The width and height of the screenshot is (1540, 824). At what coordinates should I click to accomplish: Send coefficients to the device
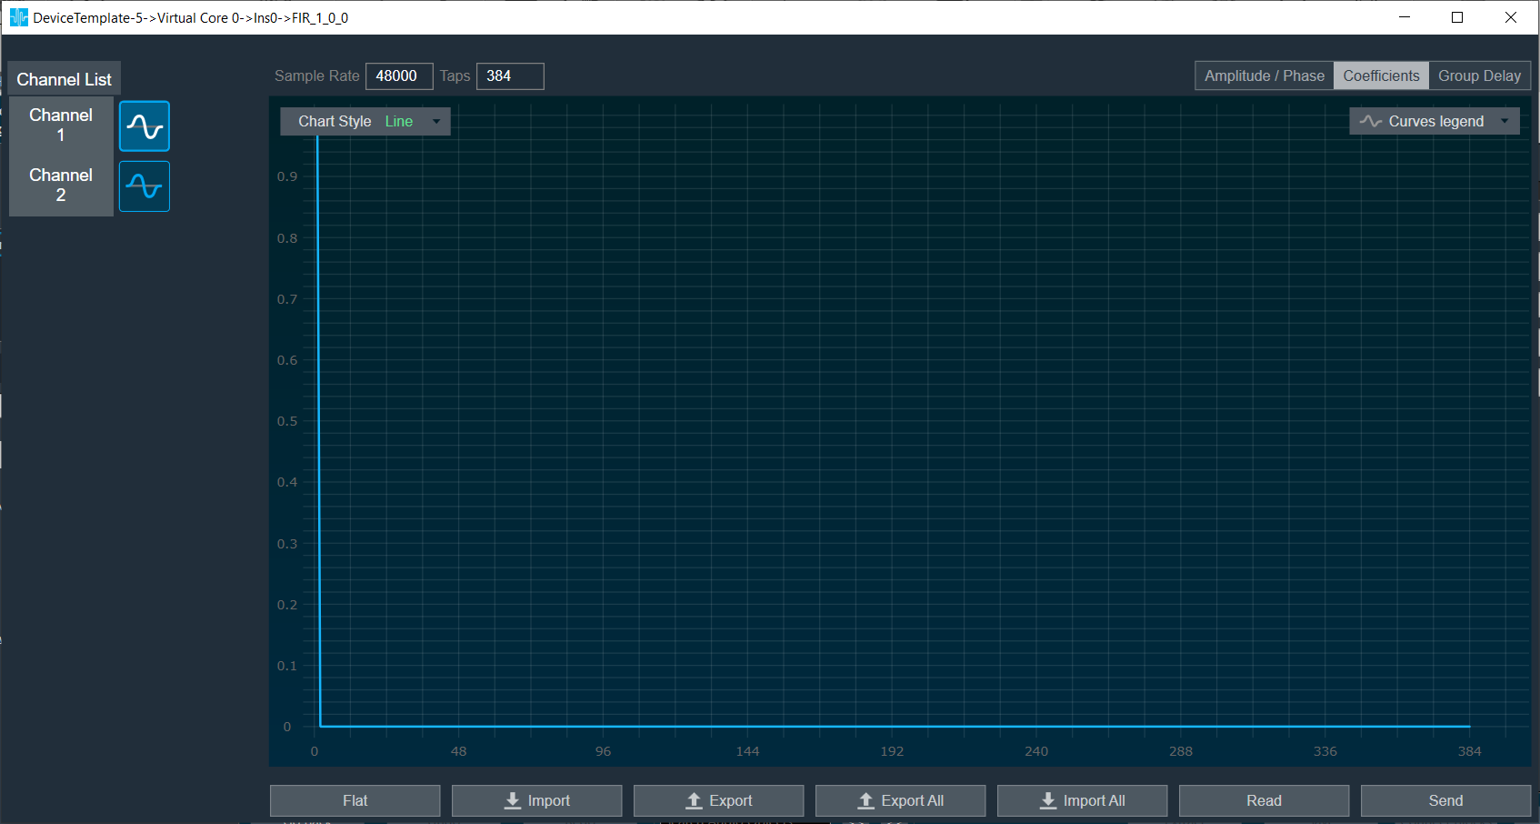tap(1446, 800)
